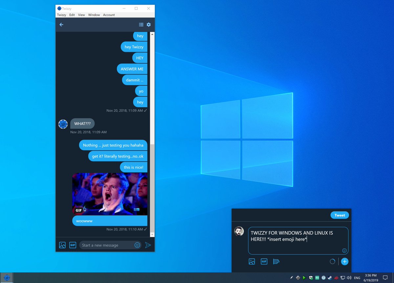Click inside the tweet text area
This screenshot has height=283, width=394.
click(x=298, y=241)
